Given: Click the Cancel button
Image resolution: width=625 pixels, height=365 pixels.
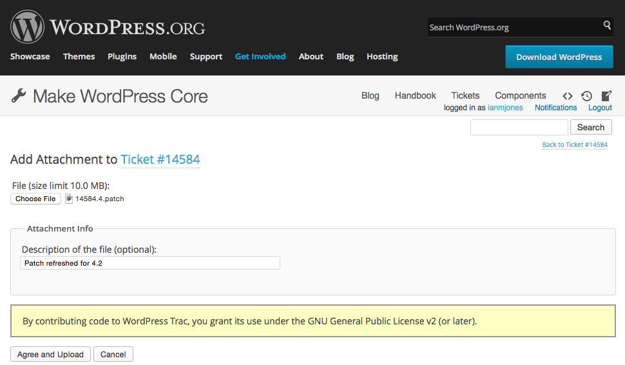Looking at the screenshot, I should point(113,354).
